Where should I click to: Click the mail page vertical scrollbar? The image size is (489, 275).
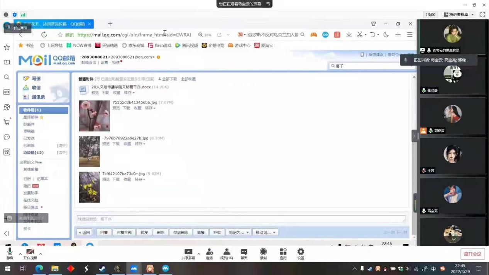[414, 154]
